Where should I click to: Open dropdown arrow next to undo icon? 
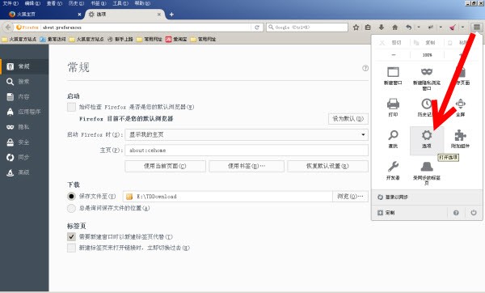point(419,28)
